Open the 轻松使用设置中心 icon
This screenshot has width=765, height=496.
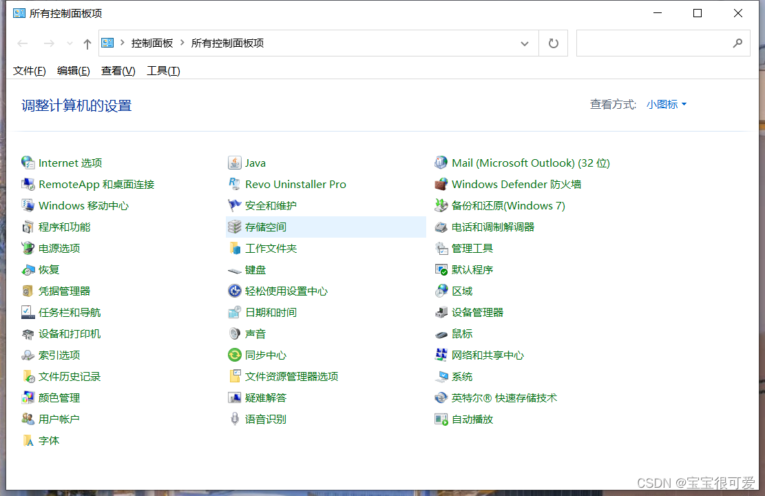point(235,291)
